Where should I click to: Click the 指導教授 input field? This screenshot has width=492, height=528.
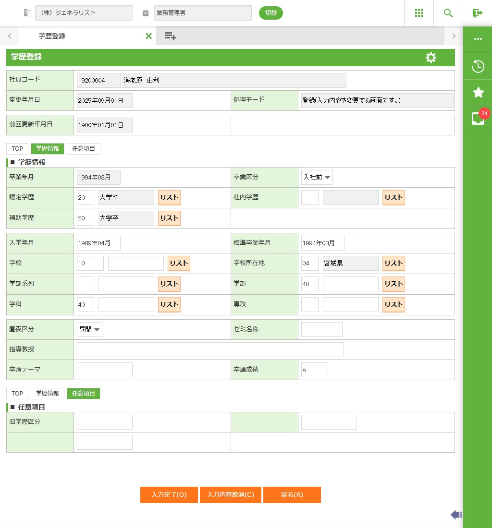[210, 349]
